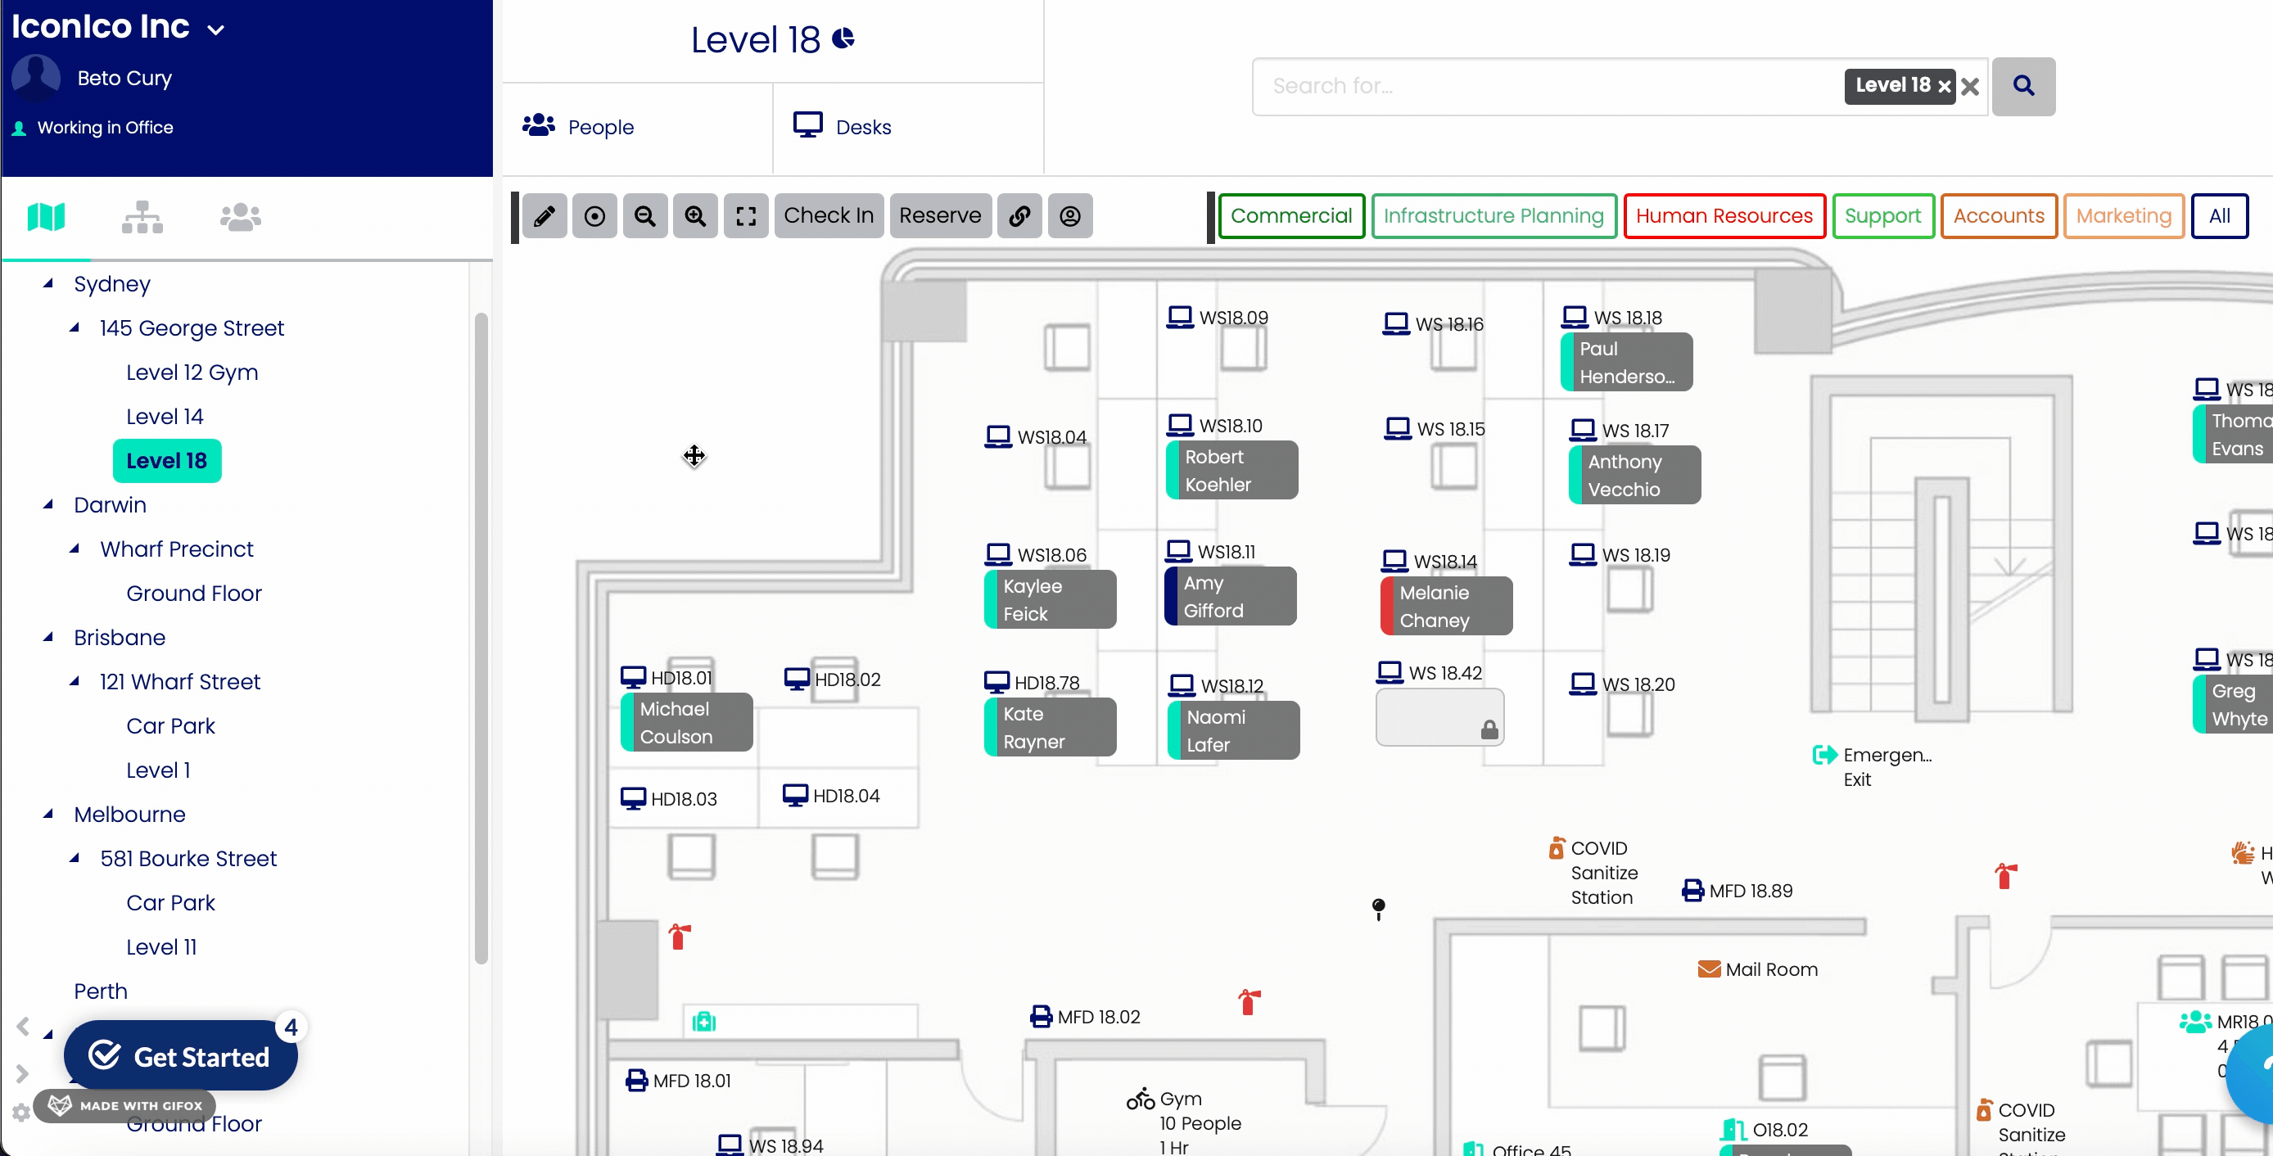Image resolution: width=2273 pixels, height=1156 pixels.
Task: Collapse the Brisbane tree node
Action: (x=48, y=637)
